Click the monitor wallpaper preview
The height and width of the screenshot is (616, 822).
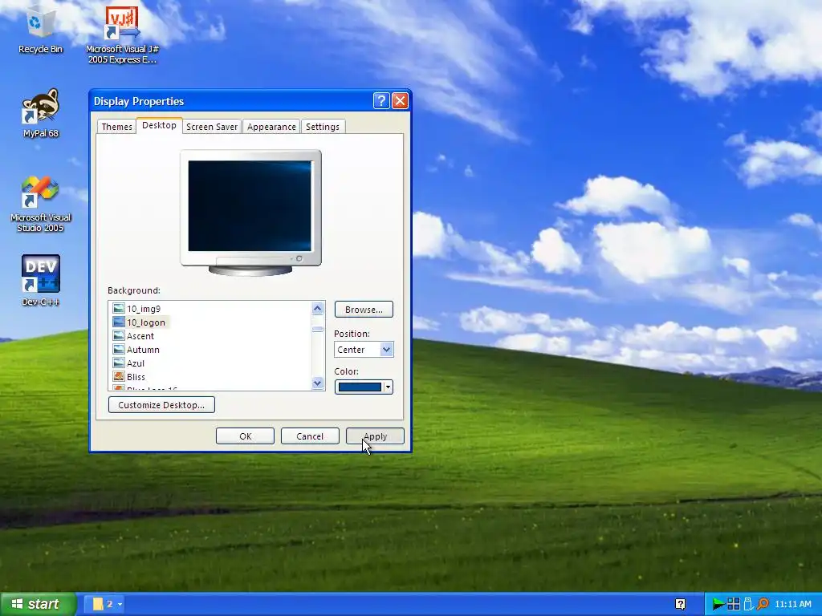tap(250, 206)
